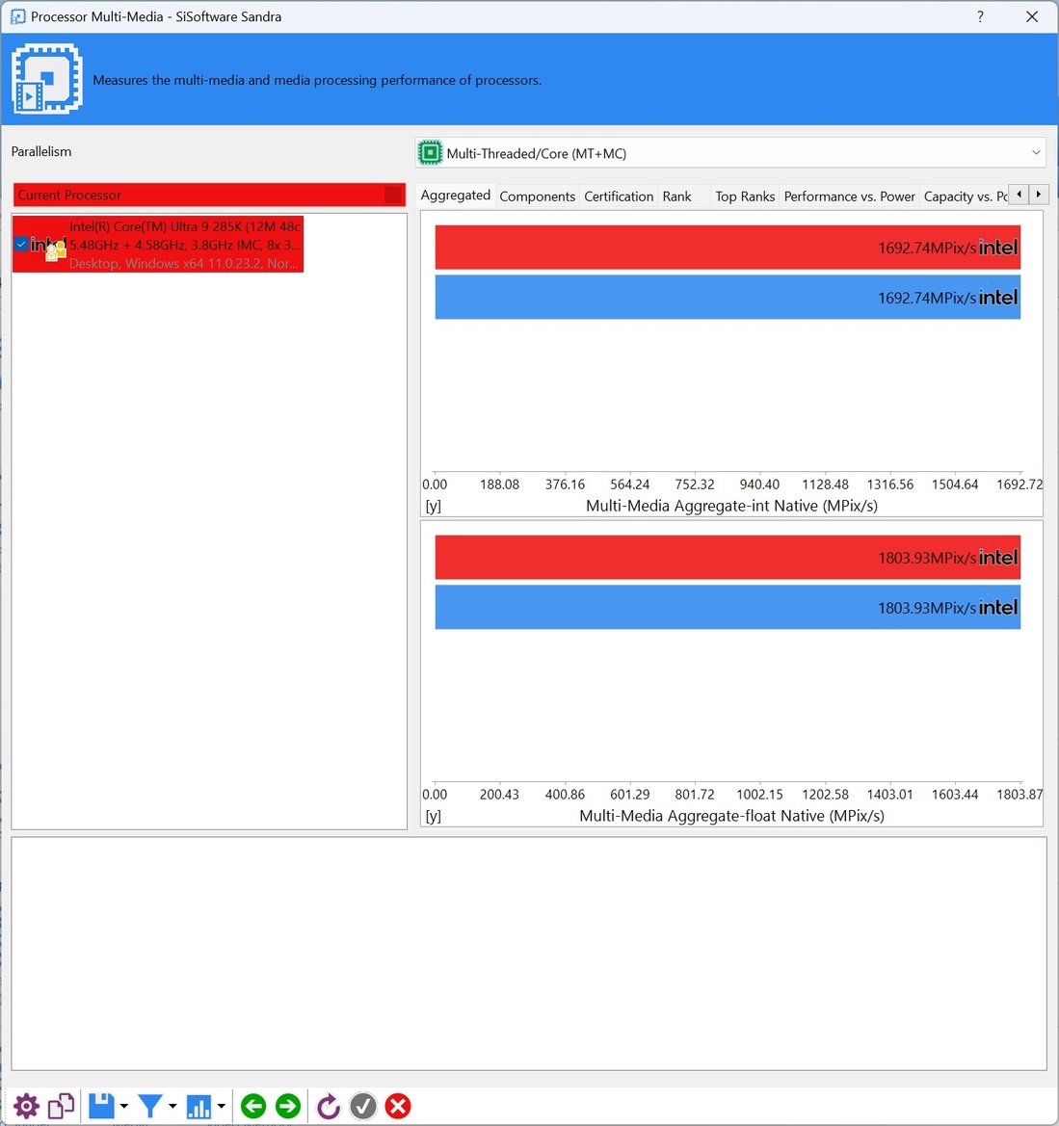The width and height of the screenshot is (1059, 1126).
Task: Open the save icon dropdown arrow
Action: pyautogui.click(x=124, y=1106)
